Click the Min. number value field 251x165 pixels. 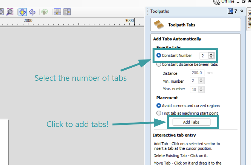point(194,80)
